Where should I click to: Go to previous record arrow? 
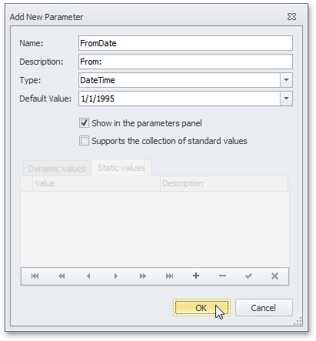coord(88,276)
